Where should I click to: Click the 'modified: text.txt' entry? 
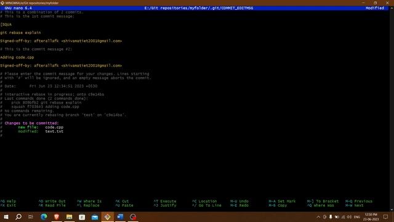[41, 131]
